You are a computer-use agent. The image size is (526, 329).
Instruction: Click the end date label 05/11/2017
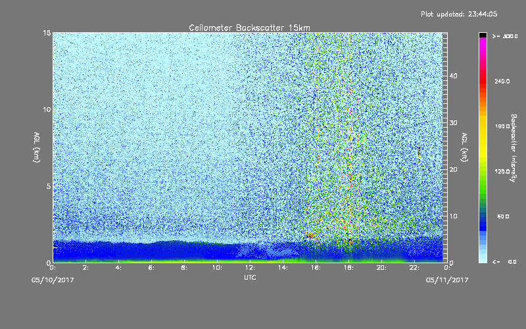pos(447,280)
